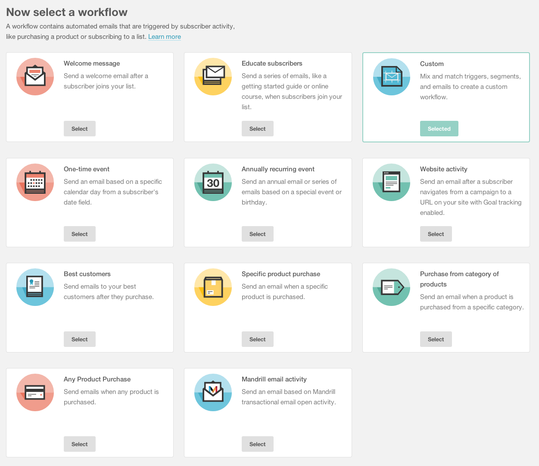Click the Purchase from category tag icon

click(391, 287)
